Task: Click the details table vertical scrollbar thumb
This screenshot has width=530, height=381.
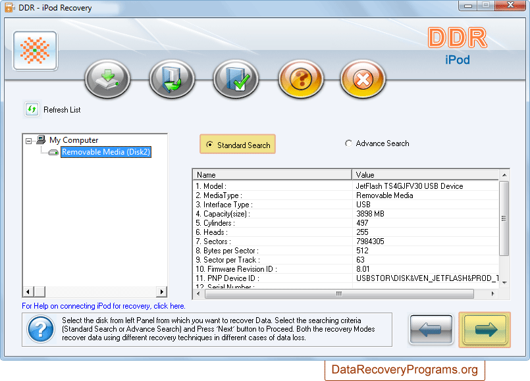Action: coord(504,218)
